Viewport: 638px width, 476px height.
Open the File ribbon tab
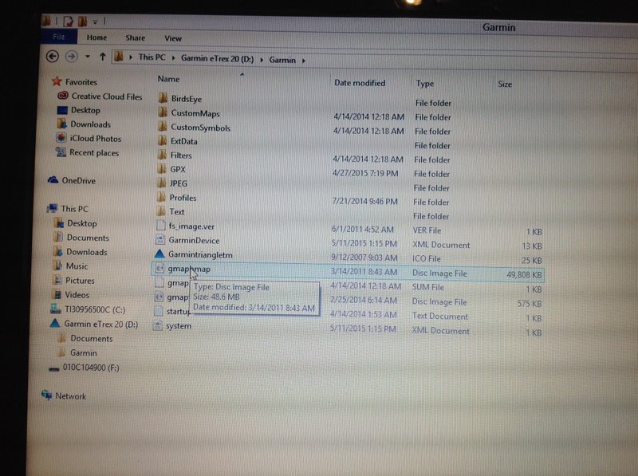[59, 37]
